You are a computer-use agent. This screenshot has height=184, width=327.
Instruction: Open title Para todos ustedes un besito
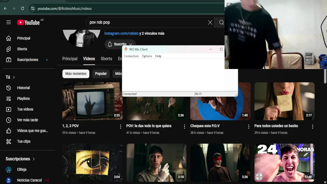pyautogui.click(x=276, y=126)
